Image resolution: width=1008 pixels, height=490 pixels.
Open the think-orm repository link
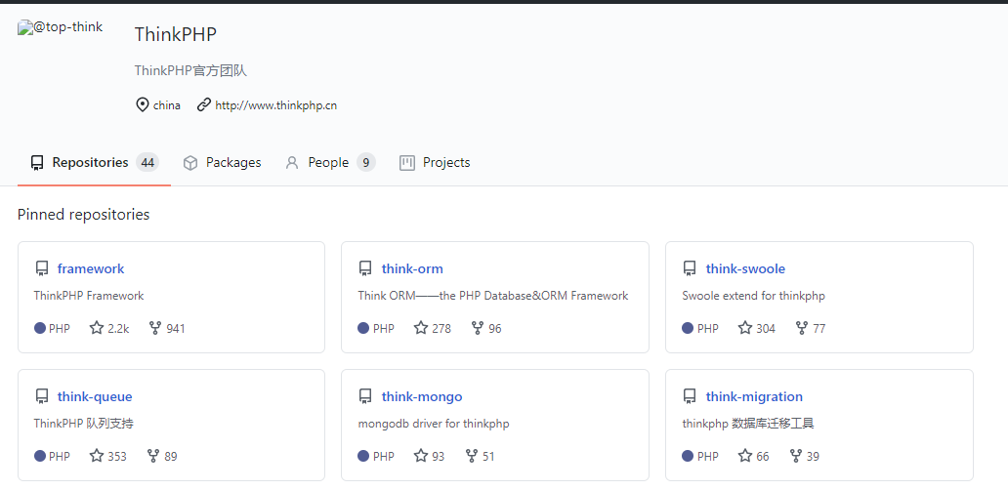click(412, 268)
